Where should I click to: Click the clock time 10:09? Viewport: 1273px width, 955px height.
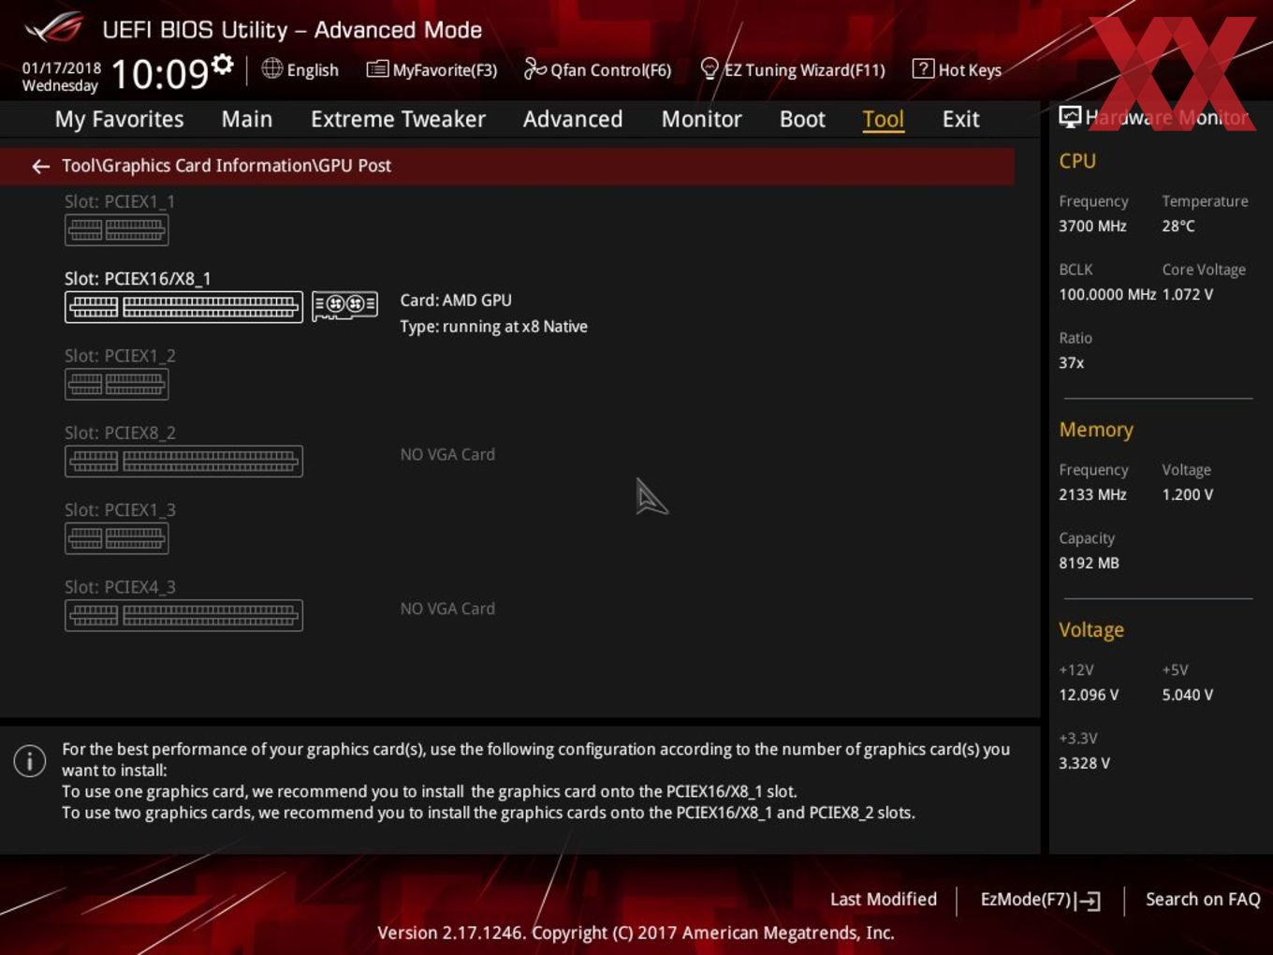pyautogui.click(x=159, y=74)
